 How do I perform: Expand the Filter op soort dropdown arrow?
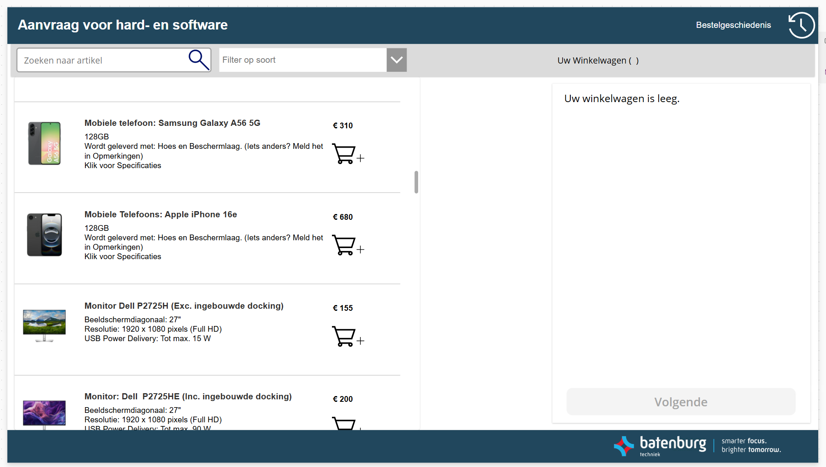396,60
